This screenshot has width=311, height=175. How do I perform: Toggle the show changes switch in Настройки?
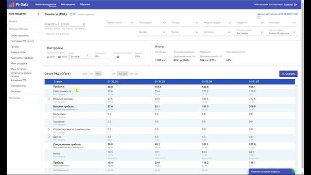click(117, 57)
